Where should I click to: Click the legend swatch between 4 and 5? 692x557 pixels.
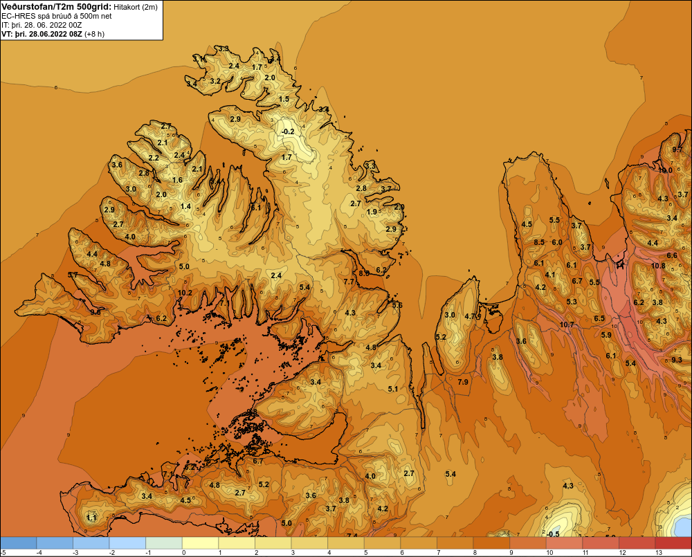pyautogui.click(x=346, y=542)
